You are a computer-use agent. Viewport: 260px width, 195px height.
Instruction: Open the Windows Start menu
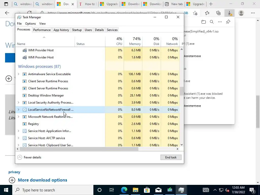click(x=6, y=190)
